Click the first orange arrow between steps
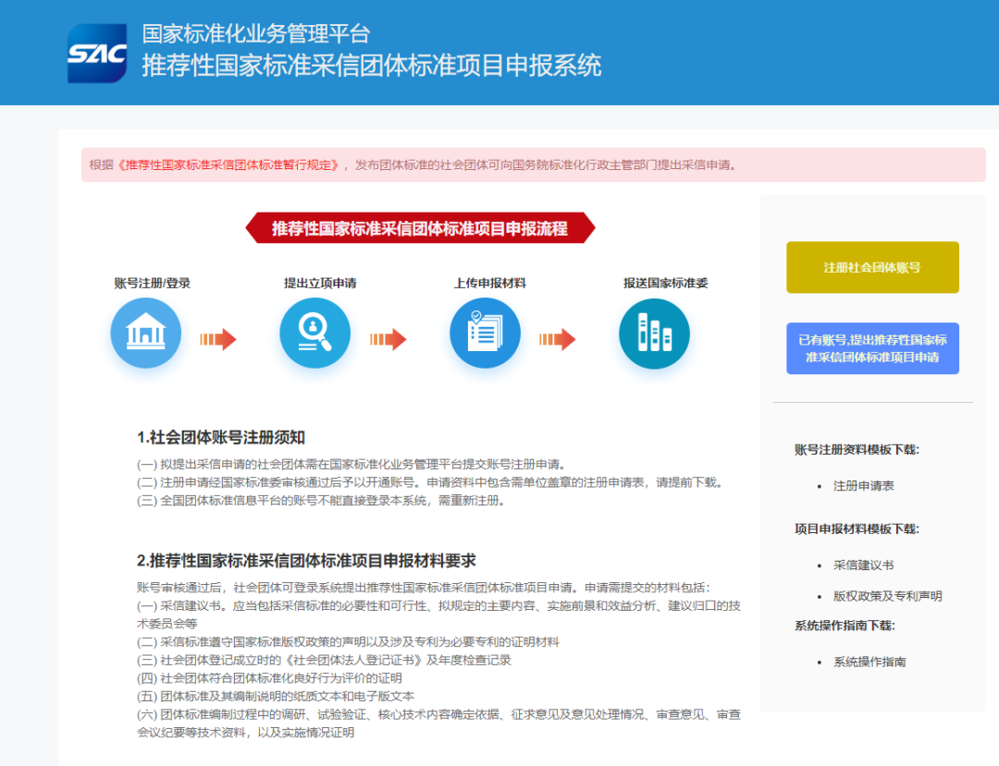This screenshot has width=999, height=766. 218,340
